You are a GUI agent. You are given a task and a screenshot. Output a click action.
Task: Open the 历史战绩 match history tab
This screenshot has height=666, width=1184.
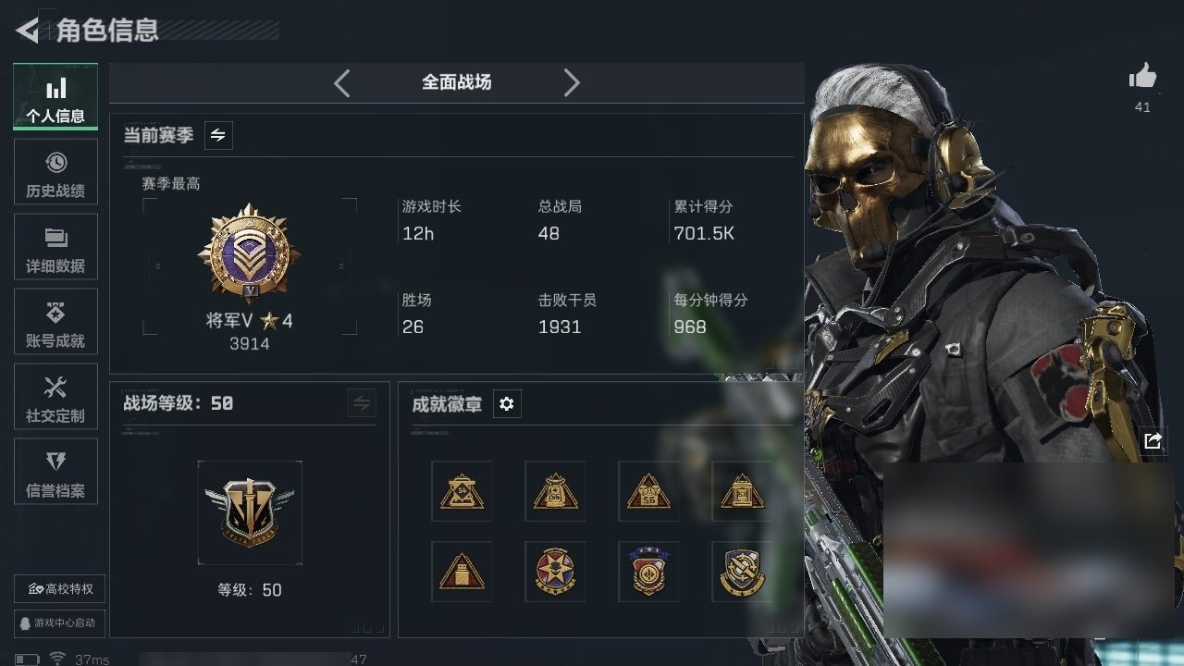click(x=55, y=172)
